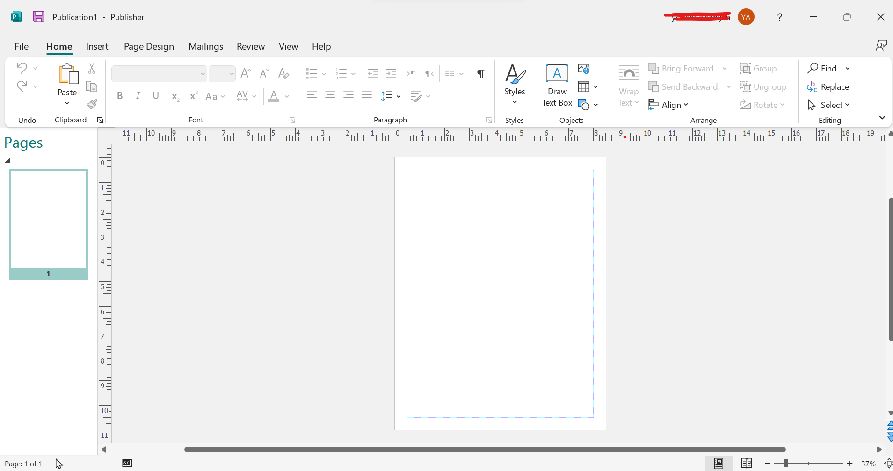
Task: Click the Help question mark button
Action: (779, 17)
